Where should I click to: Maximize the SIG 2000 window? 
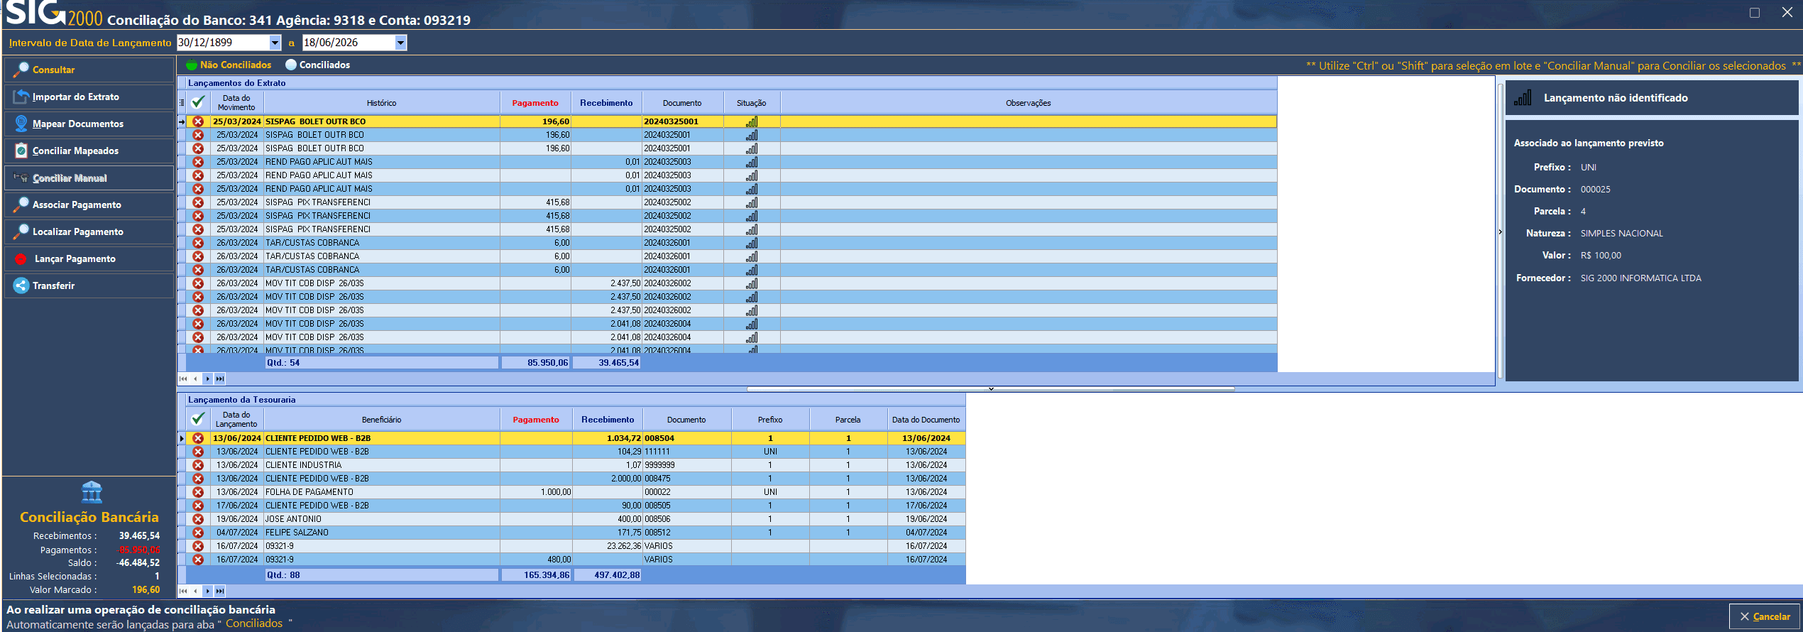click(1755, 13)
